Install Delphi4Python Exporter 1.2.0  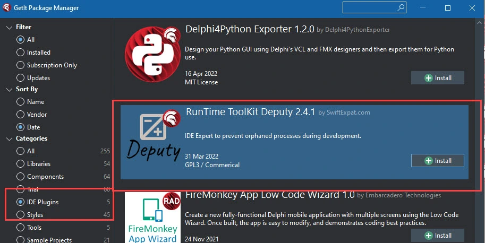(438, 78)
